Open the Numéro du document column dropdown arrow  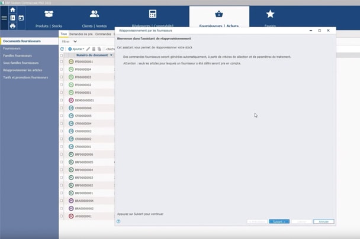tap(111, 55)
